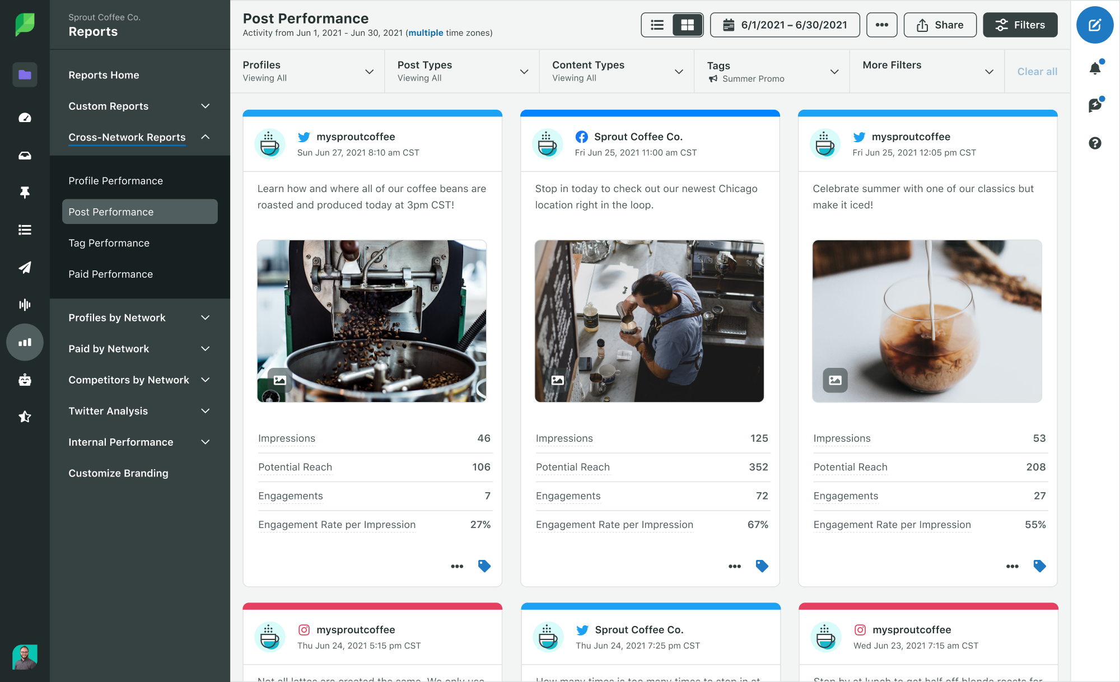This screenshot has width=1120, height=682.
Task: Expand the Content Types dropdown
Action: pos(678,71)
